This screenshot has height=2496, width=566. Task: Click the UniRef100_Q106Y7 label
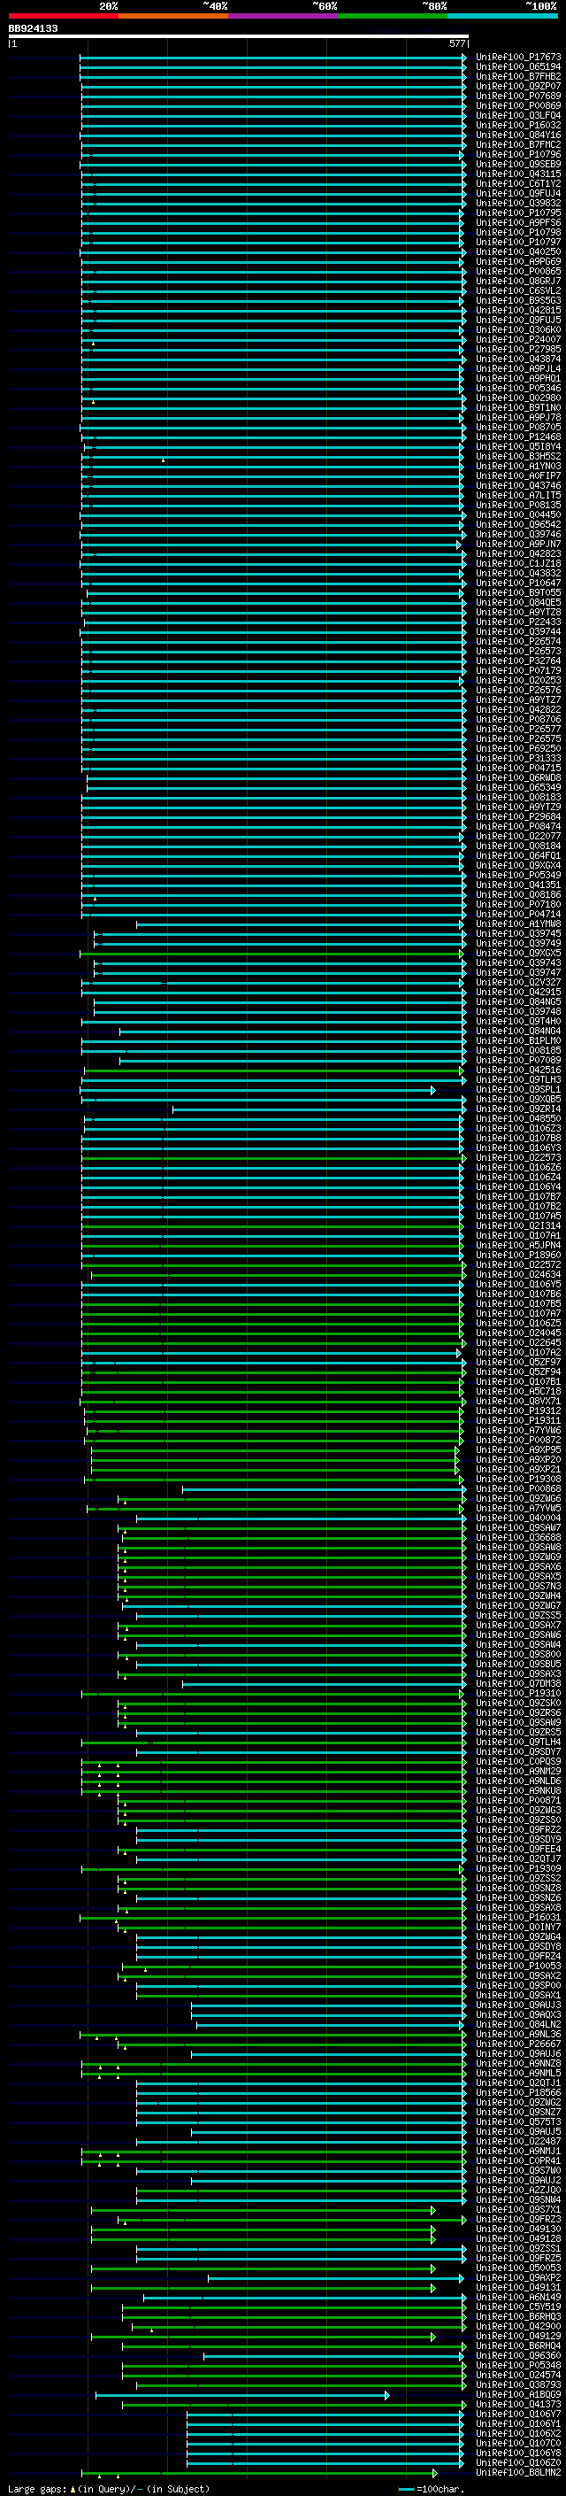518,2414
